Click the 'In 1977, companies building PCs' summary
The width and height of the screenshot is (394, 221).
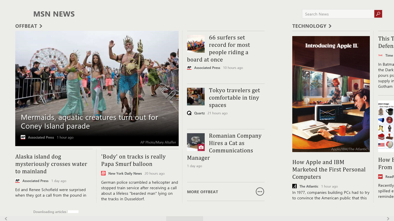331,195
